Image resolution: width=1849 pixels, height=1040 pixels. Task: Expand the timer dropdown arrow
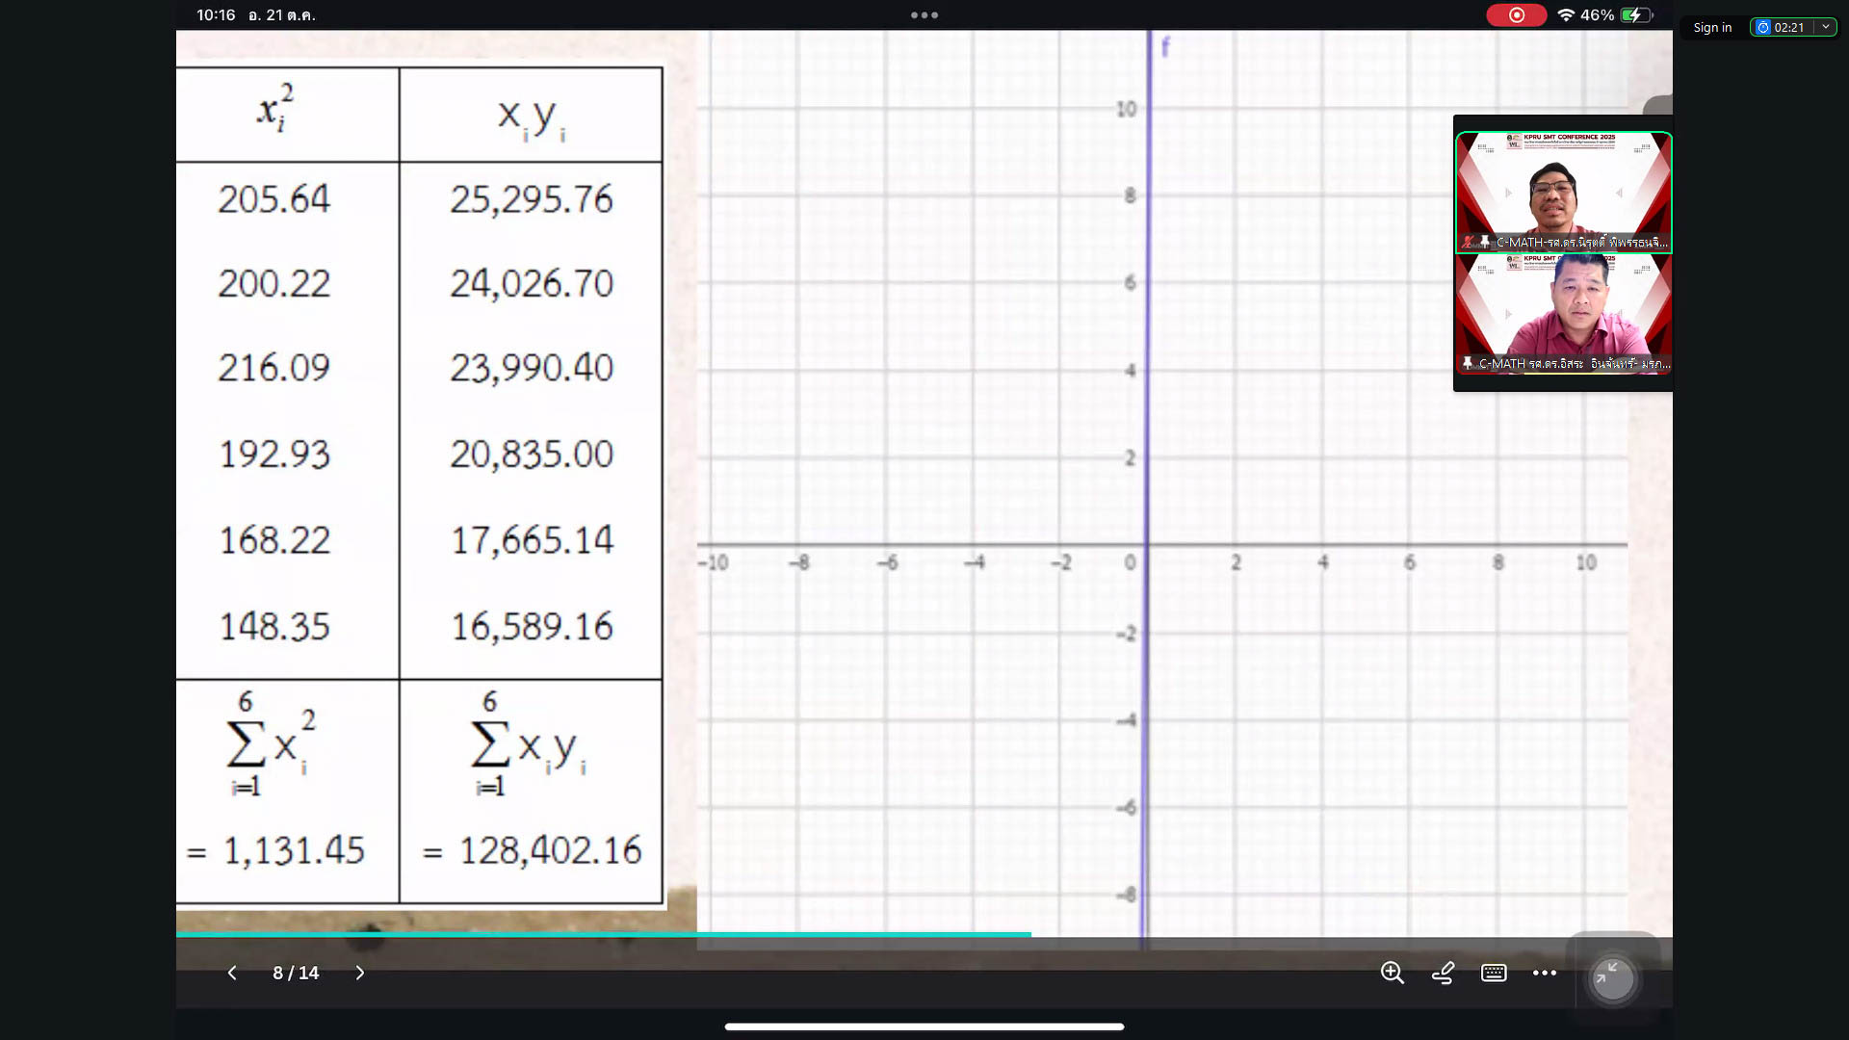pyautogui.click(x=1825, y=27)
